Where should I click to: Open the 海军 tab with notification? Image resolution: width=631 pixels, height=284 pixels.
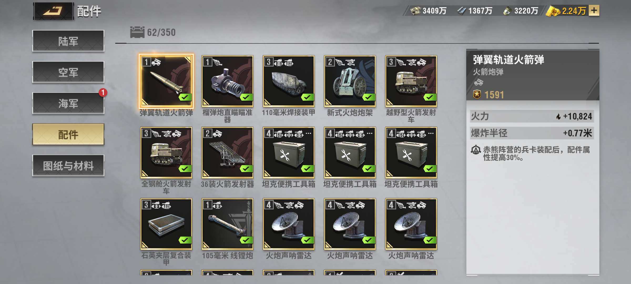pos(68,103)
